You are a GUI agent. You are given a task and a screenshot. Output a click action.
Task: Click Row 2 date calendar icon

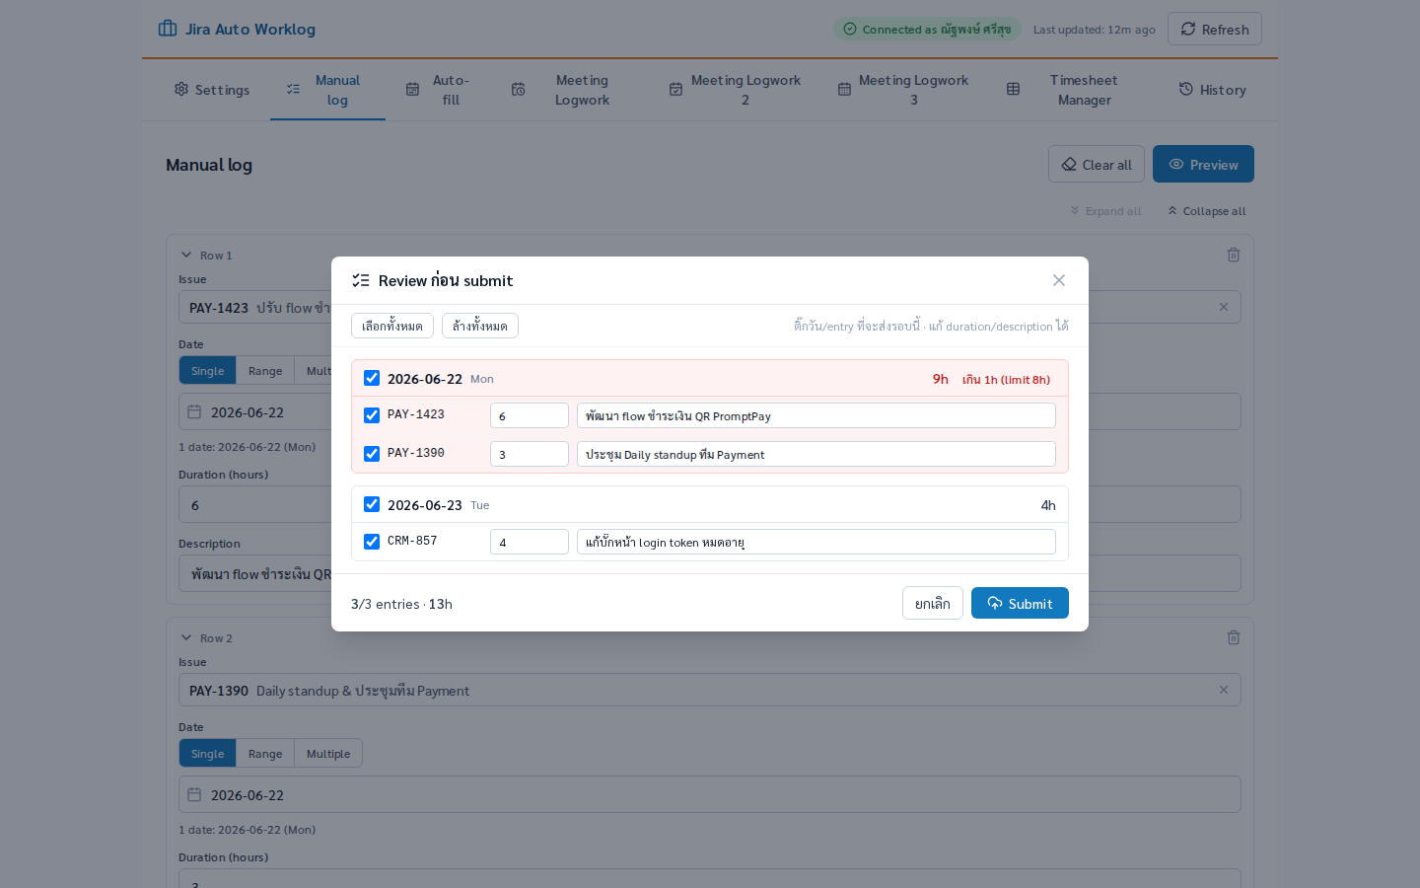[x=194, y=794]
